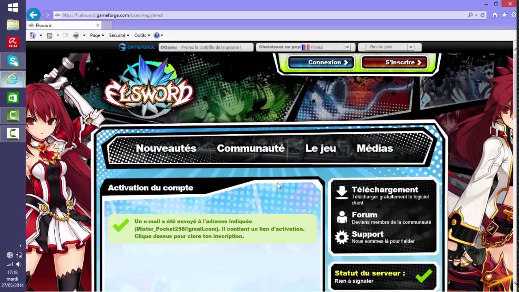
Task: Expand the Print dropdown arrow
Action: [84, 35]
